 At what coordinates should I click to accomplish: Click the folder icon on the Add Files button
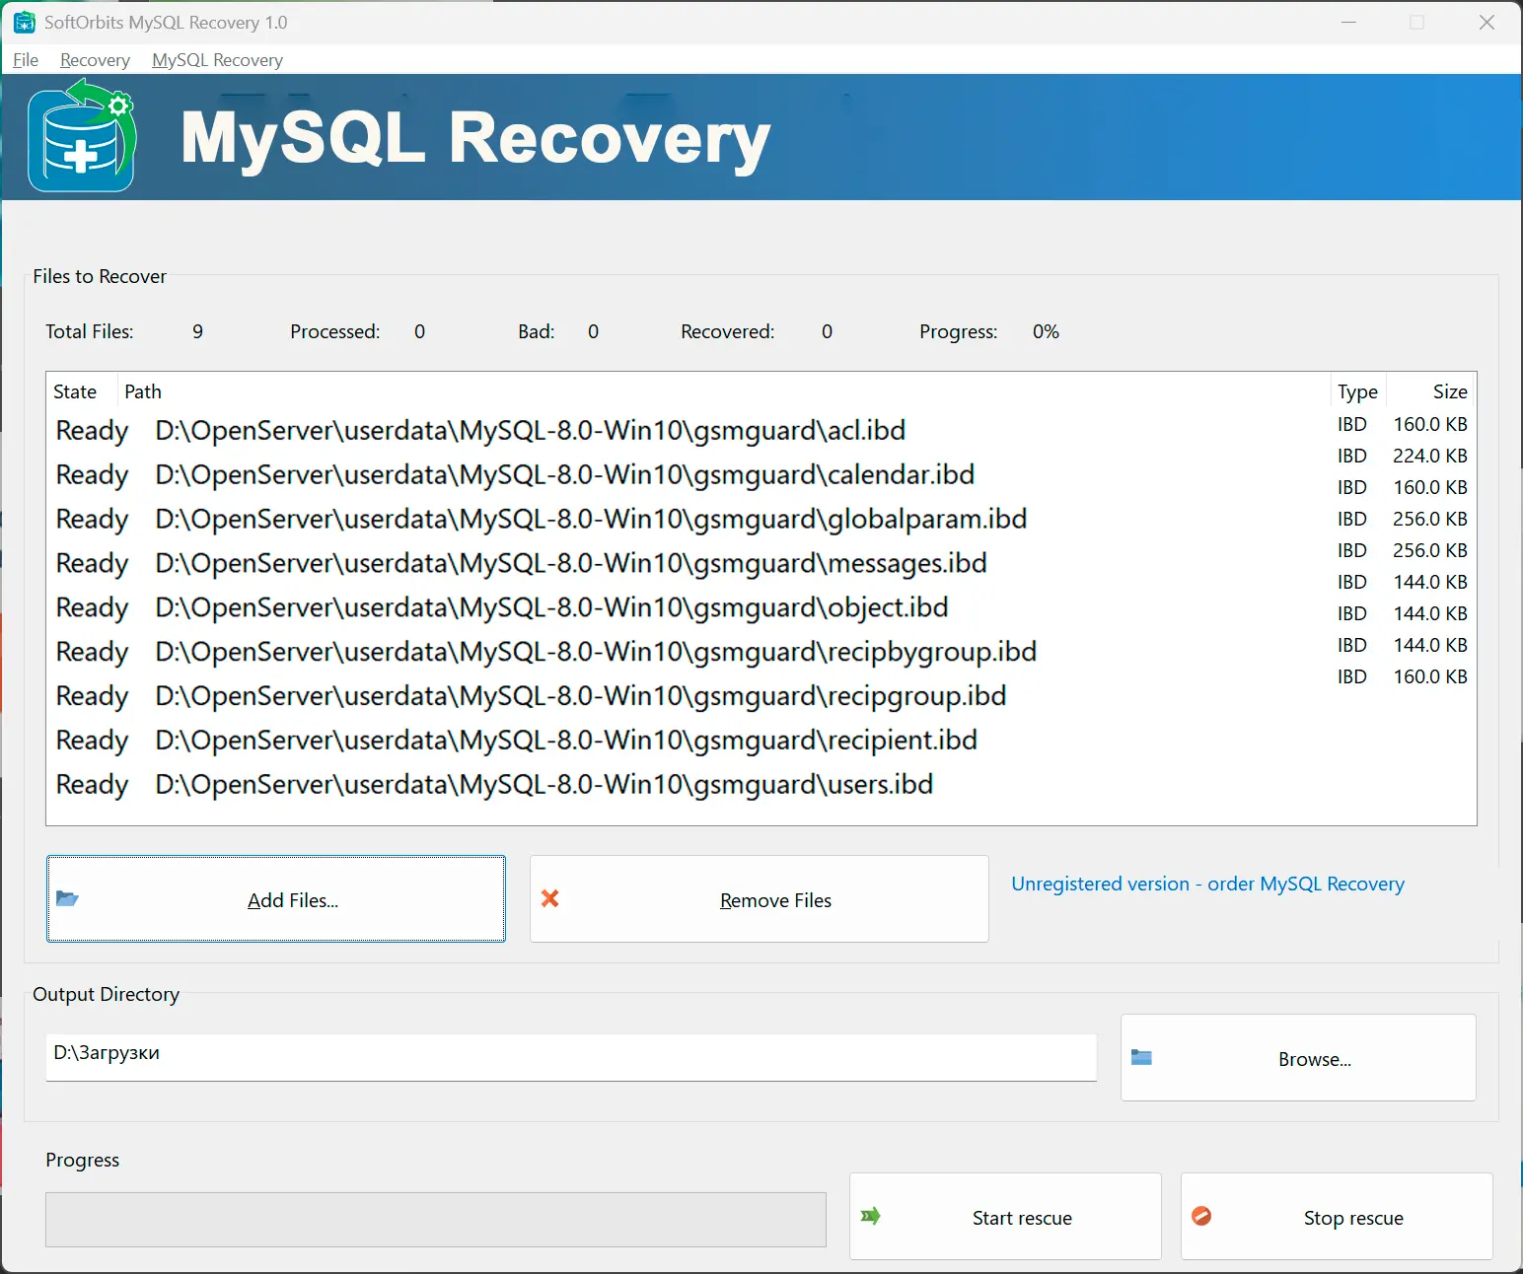coord(67,898)
